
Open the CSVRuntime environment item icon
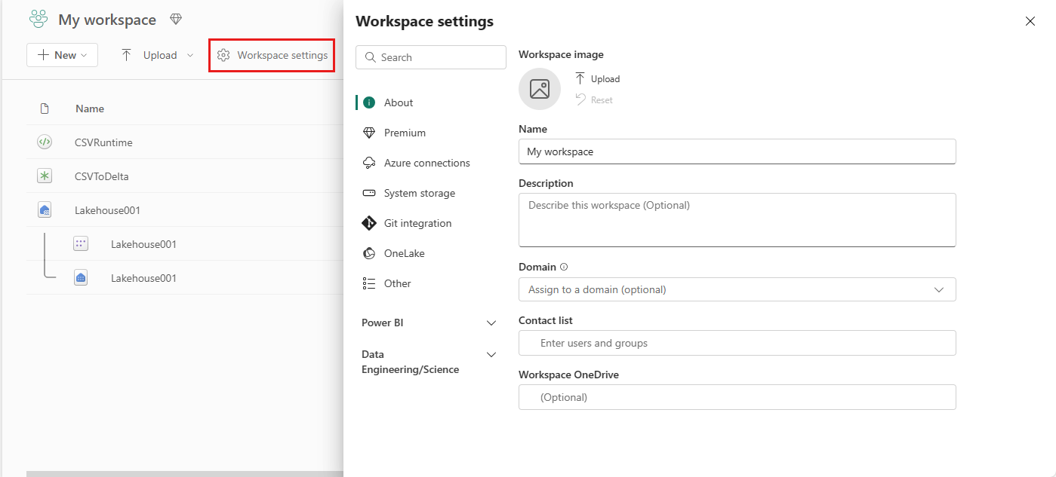(x=45, y=142)
